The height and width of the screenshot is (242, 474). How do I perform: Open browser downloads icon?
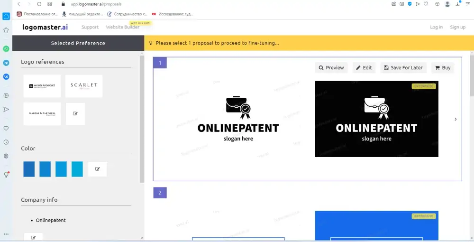(458, 4)
